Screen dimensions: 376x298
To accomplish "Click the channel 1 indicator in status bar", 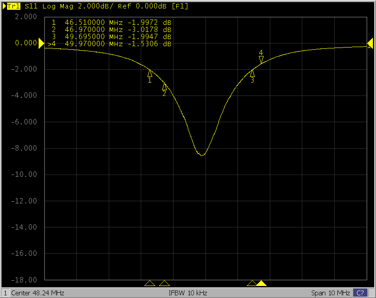I will [5, 293].
